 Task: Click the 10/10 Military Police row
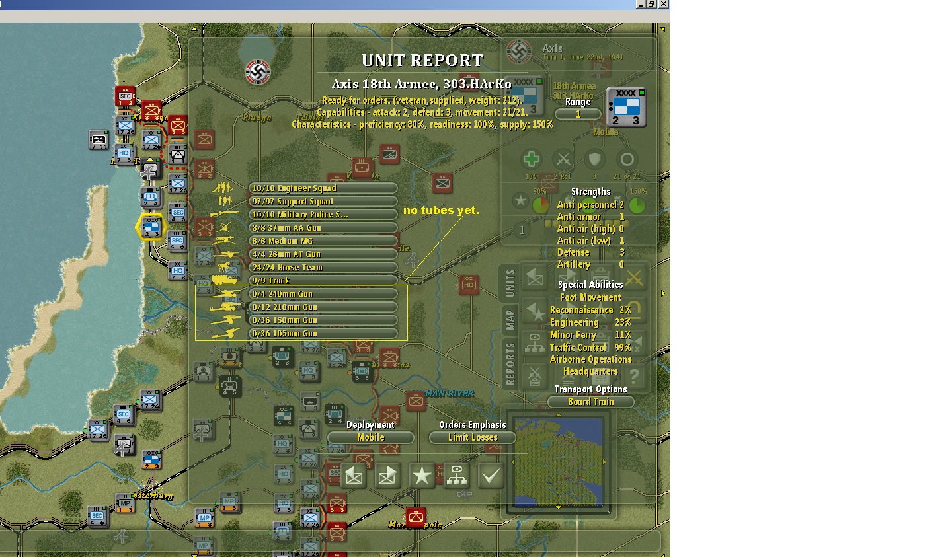(323, 215)
